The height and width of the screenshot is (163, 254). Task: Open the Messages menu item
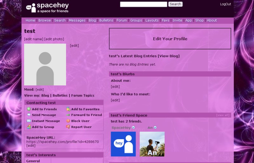coord(77,20)
